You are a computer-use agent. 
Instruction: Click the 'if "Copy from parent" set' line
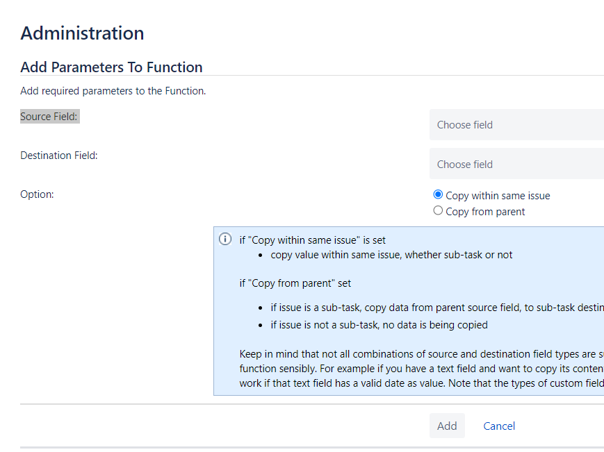click(x=295, y=283)
